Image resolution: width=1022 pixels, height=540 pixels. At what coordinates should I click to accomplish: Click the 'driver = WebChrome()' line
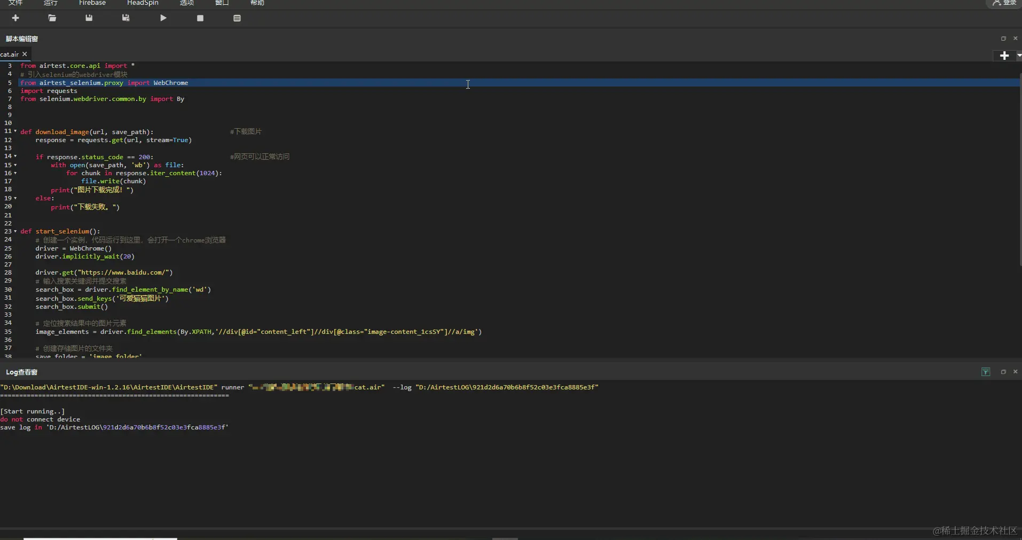click(74, 248)
